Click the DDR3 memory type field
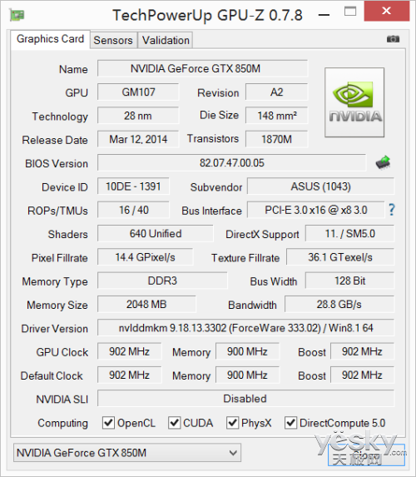The height and width of the screenshot is (477, 416). 162,281
